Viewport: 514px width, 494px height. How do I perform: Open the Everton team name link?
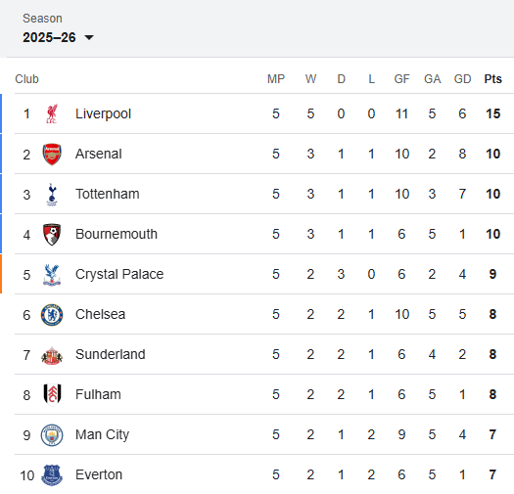[99, 474]
